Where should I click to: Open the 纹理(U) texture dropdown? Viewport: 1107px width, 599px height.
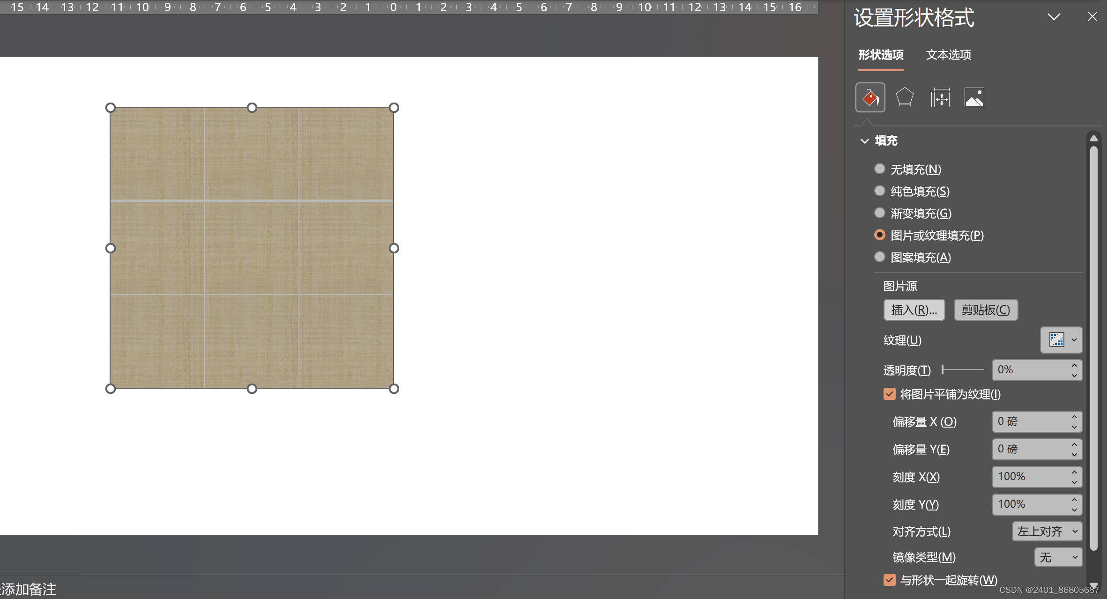1061,340
